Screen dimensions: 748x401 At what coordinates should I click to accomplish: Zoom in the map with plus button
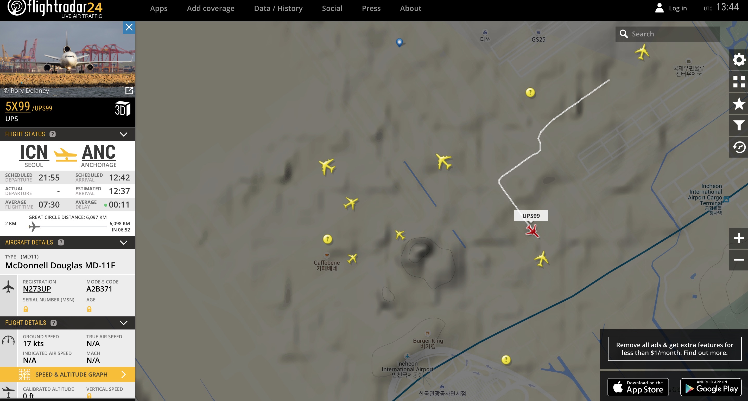(x=739, y=238)
